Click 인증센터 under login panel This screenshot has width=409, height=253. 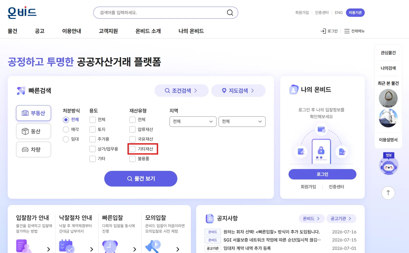pyautogui.click(x=336, y=187)
